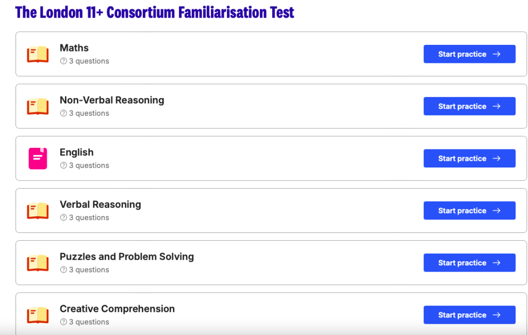This screenshot has width=528, height=335.
Task: Click the arrow on Creative Comprehension's button
Action: pyautogui.click(x=497, y=315)
